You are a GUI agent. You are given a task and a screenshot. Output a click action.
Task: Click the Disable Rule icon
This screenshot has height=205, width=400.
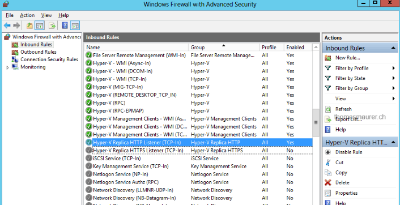tap(328, 152)
